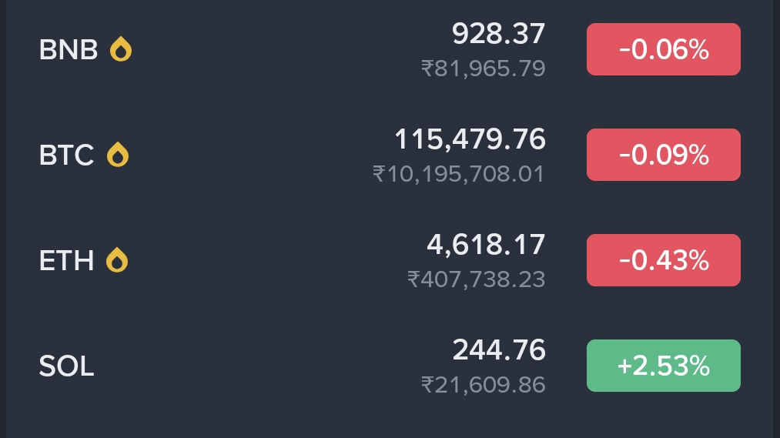Tap the green +2.53% SOL badge

[664, 366]
